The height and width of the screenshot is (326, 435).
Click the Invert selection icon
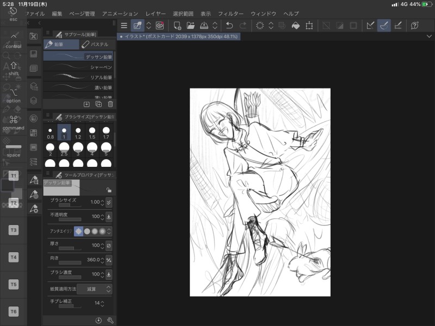tap(340, 26)
